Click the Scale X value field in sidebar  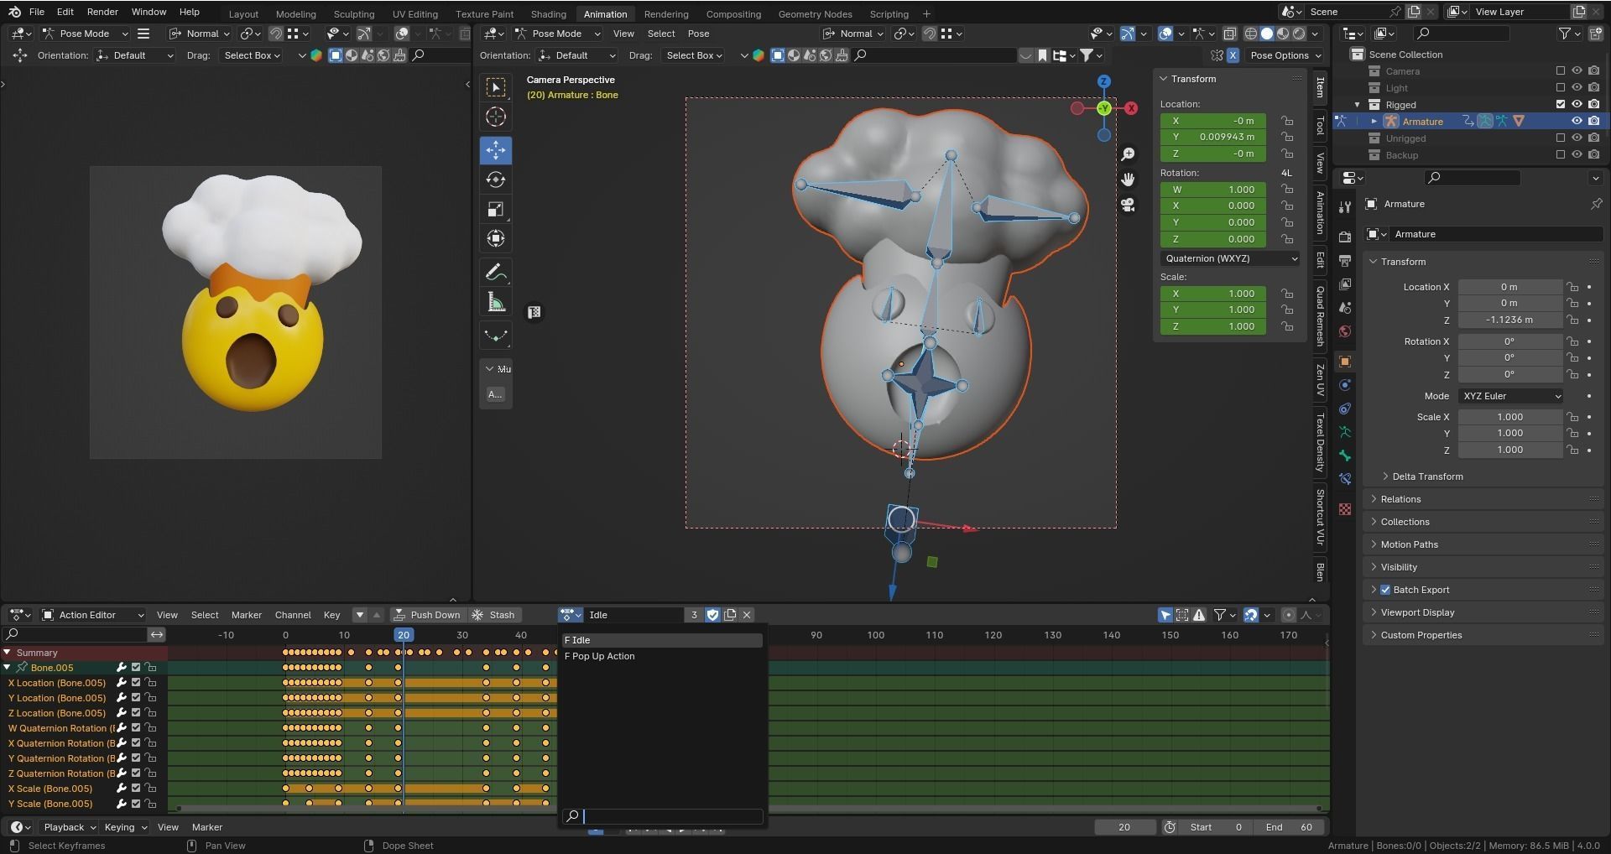[x=1213, y=294]
